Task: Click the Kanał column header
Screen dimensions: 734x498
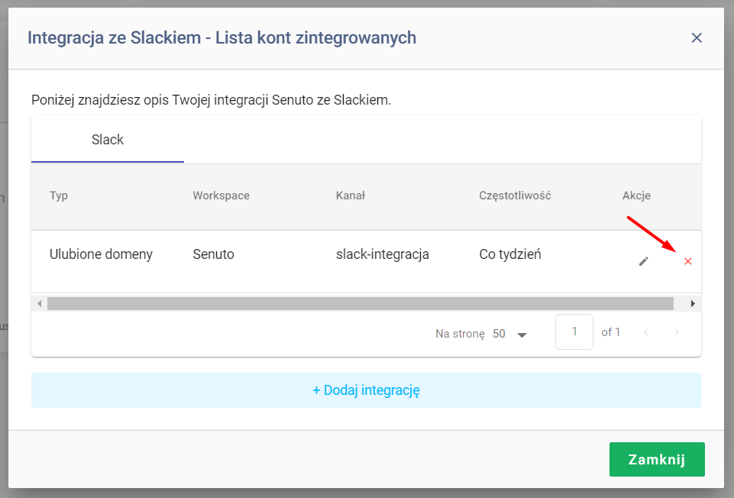Action: pos(350,196)
